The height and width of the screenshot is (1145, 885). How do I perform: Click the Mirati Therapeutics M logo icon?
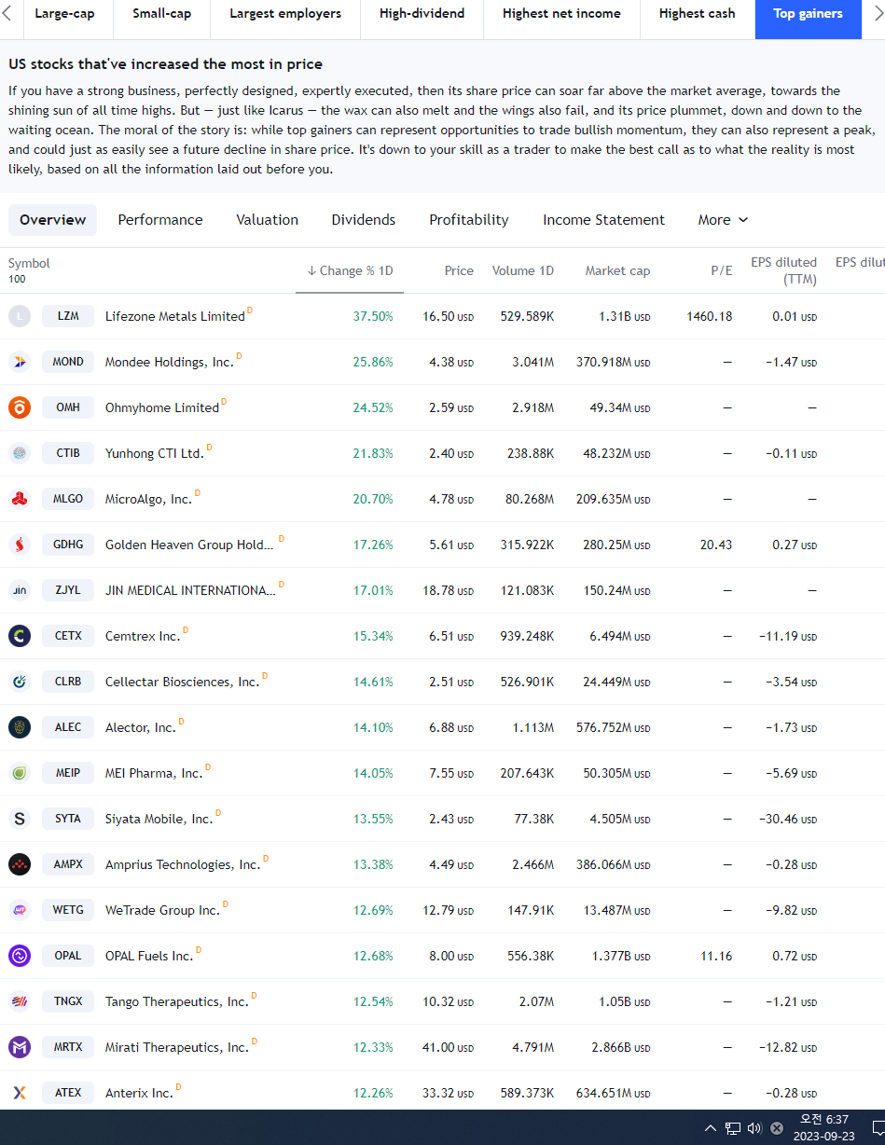click(x=20, y=1047)
